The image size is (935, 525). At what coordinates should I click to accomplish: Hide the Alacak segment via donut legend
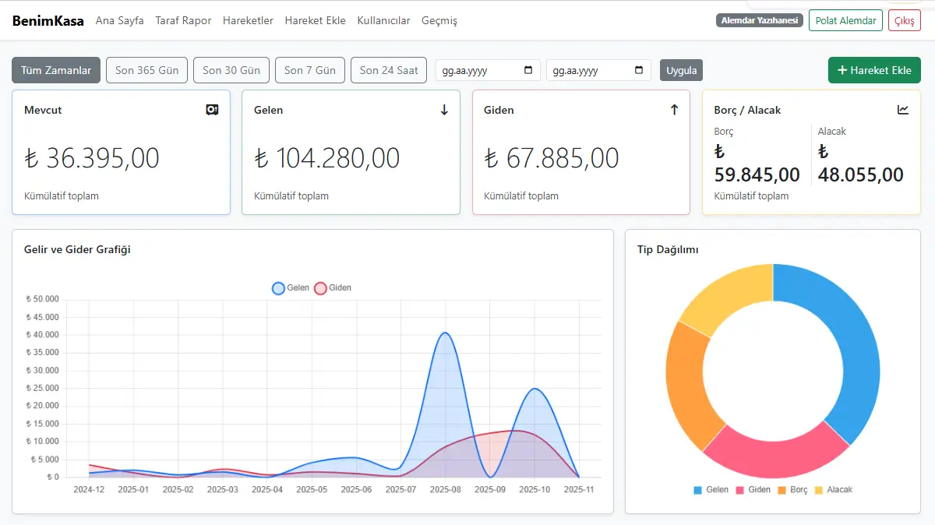click(x=833, y=490)
